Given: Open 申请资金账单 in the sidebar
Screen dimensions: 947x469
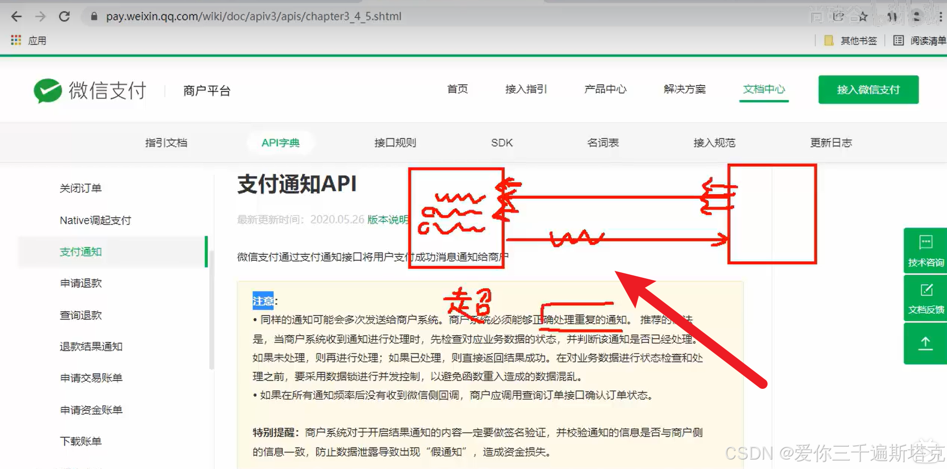Looking at the screenshot, I should pyautogui.click(x=91, y=410).
